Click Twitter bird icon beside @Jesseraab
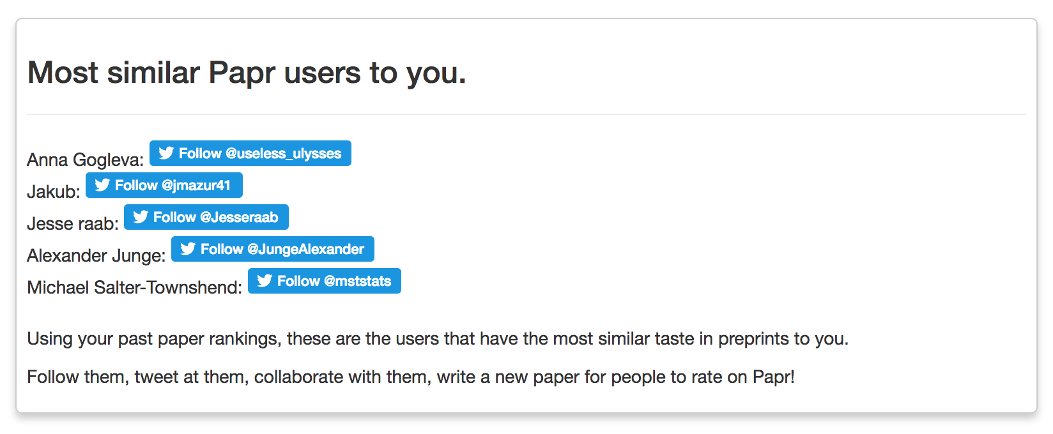The height and width of the screenshot is (434, 1053). (x=141, y=217)
